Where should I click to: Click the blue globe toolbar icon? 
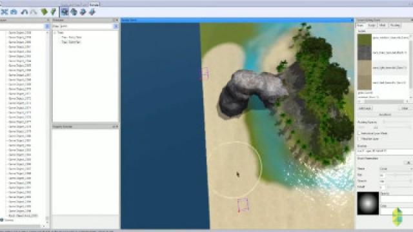point(74,12)
